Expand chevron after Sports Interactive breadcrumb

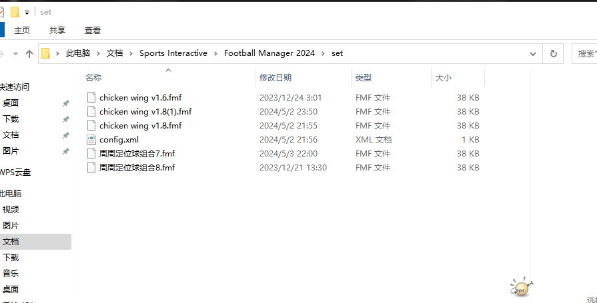pos(216,53)
